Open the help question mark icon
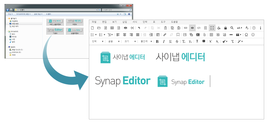Viewport: 267px width, 122px height. coord(254,28)
